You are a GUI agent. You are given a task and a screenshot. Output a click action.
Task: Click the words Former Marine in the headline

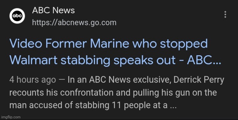[87, 44]
